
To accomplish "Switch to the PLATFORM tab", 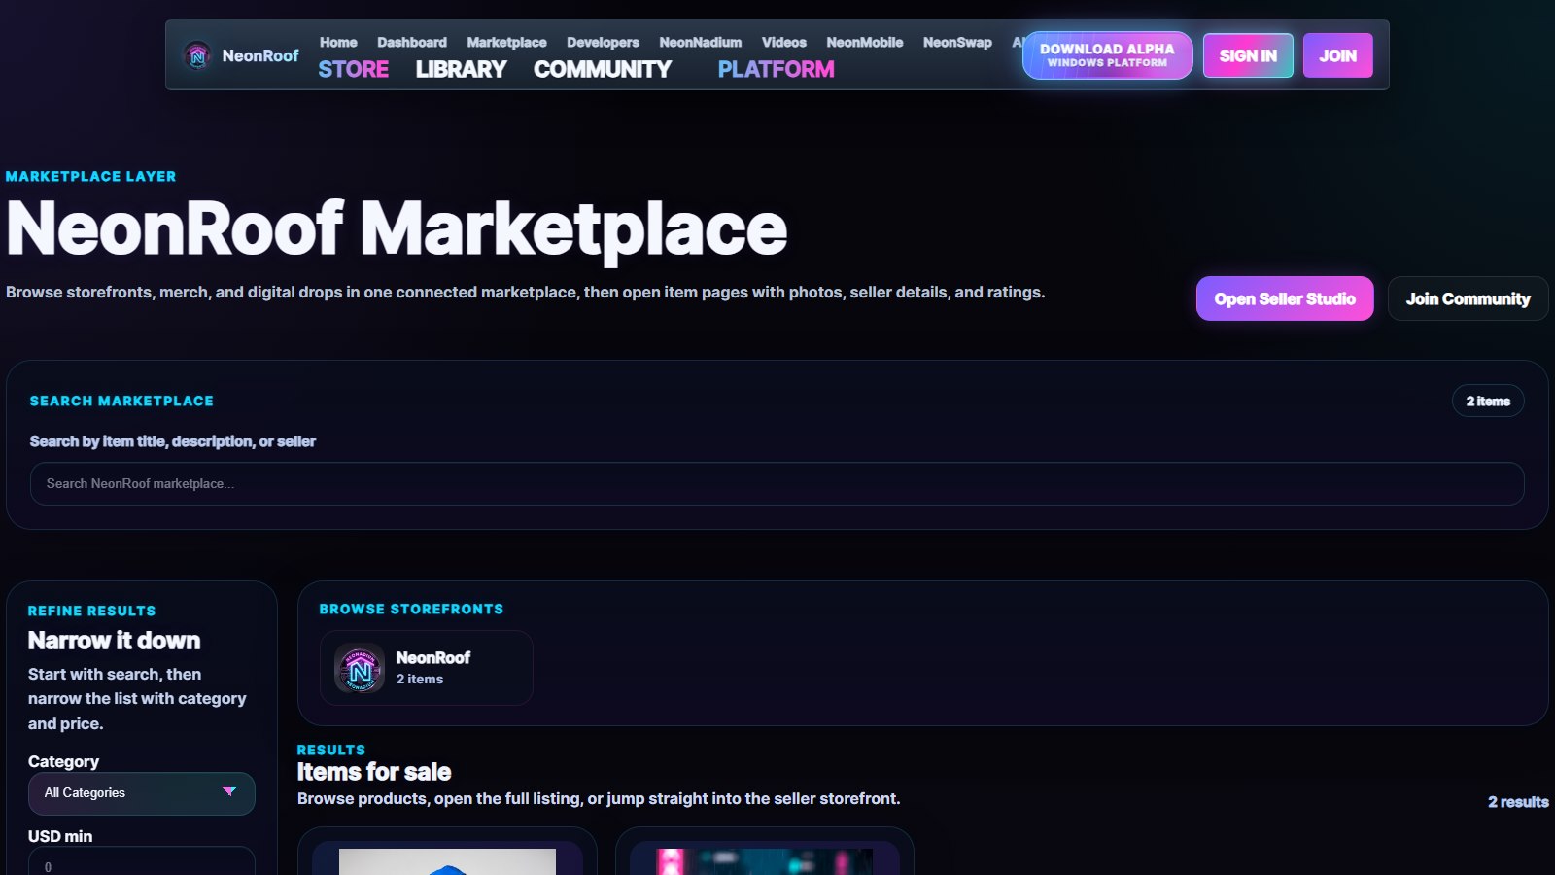I will (x=776, y=70).
